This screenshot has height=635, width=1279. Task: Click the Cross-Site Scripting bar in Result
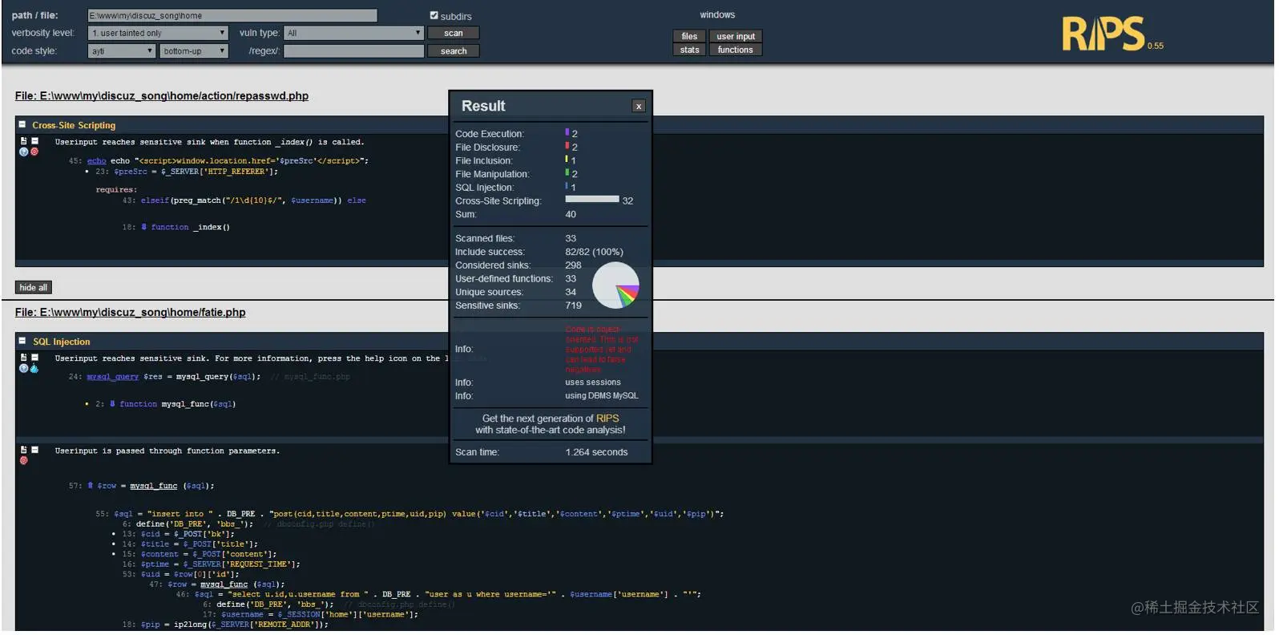592,200
